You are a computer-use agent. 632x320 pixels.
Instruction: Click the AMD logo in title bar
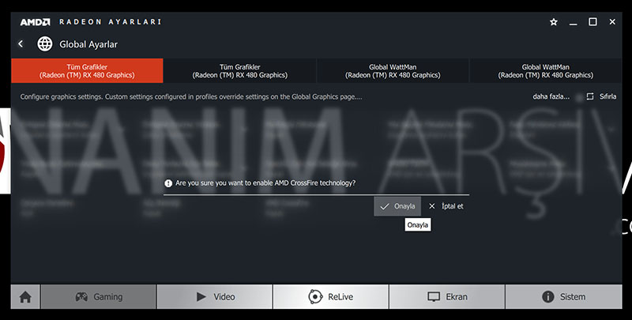click(35, 22)
